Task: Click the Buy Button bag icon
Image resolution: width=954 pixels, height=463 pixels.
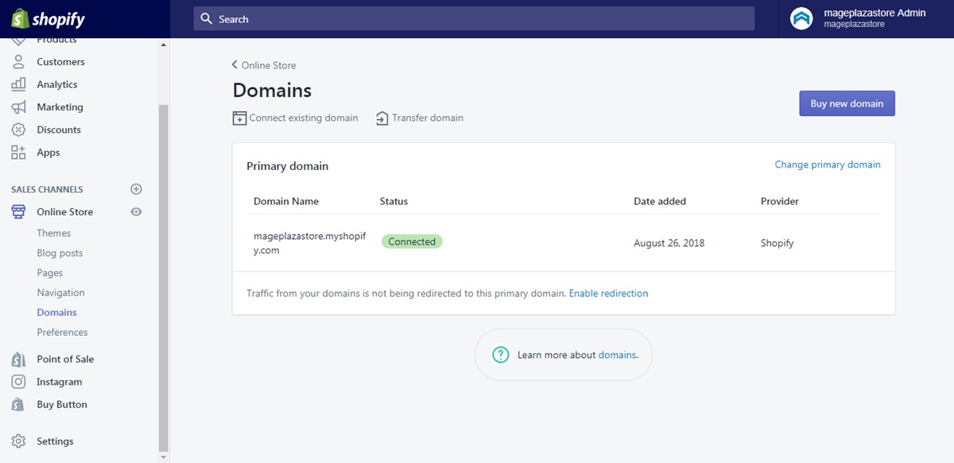Action: click(18, 405)
